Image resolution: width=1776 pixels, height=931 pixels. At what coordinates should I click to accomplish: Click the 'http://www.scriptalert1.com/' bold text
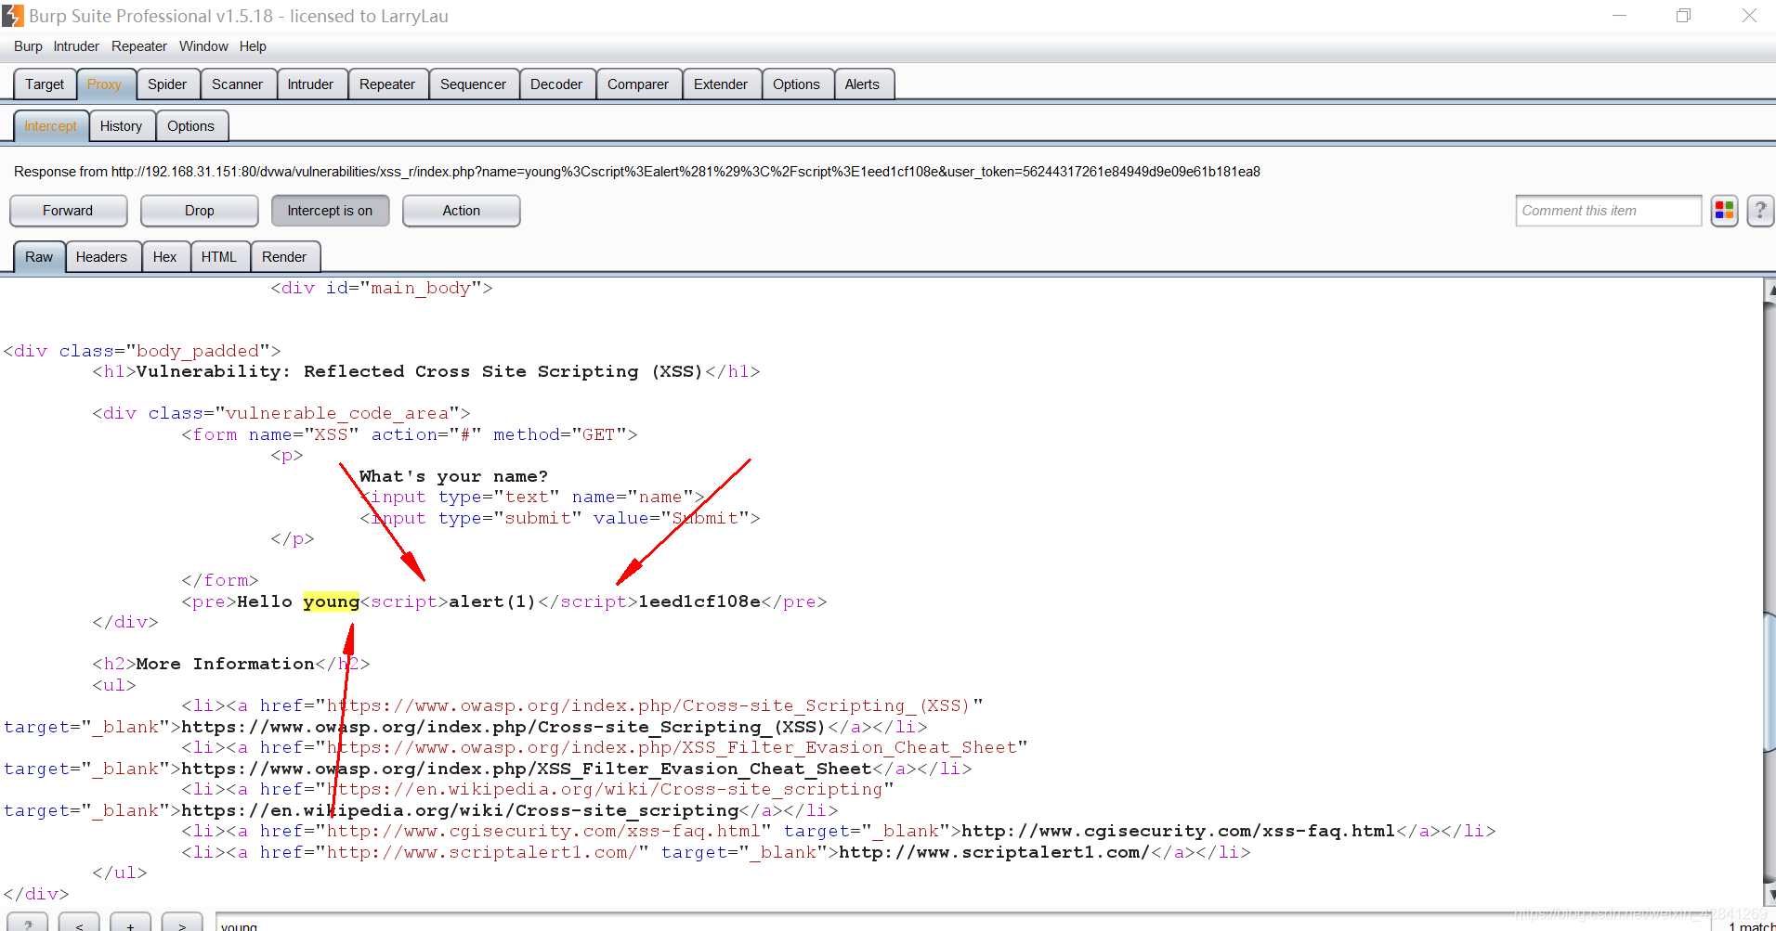[x=995, y=852]
